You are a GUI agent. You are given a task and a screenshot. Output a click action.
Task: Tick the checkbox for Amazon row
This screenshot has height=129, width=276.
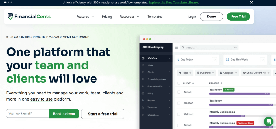179,103
